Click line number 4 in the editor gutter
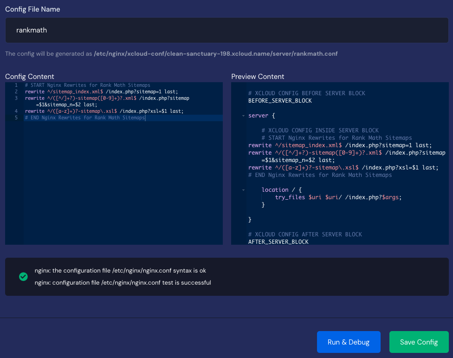 click(16, 111)
